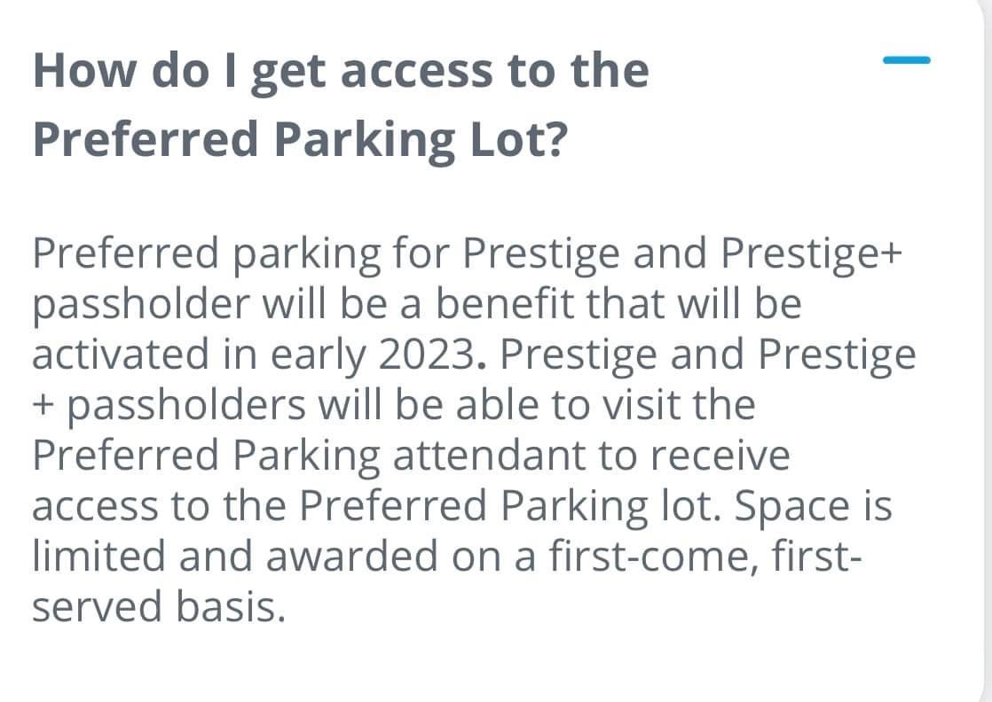Viewport: 992px width, 702px height.
Task: Click the line 'access to the Preferred Parking lot'
Action: click(376, 507)
